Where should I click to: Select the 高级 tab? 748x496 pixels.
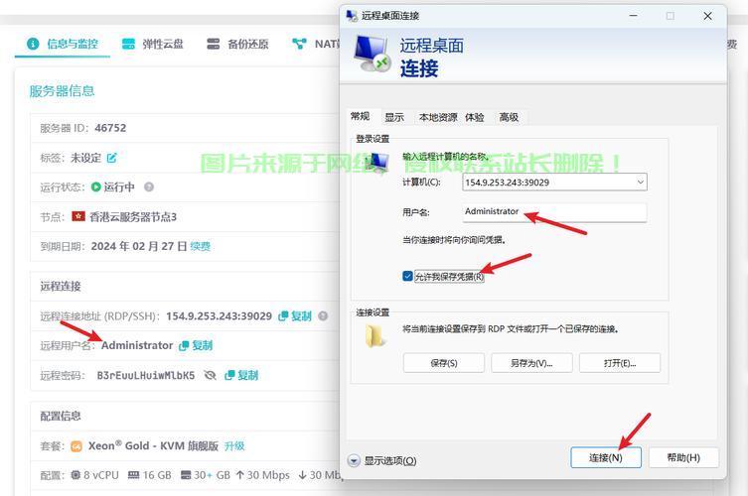[x=509, y=117]
